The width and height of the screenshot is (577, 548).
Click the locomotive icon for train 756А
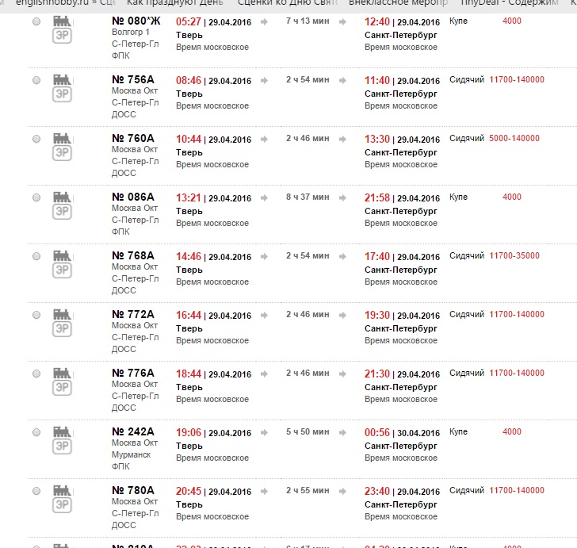coord(62,79)
